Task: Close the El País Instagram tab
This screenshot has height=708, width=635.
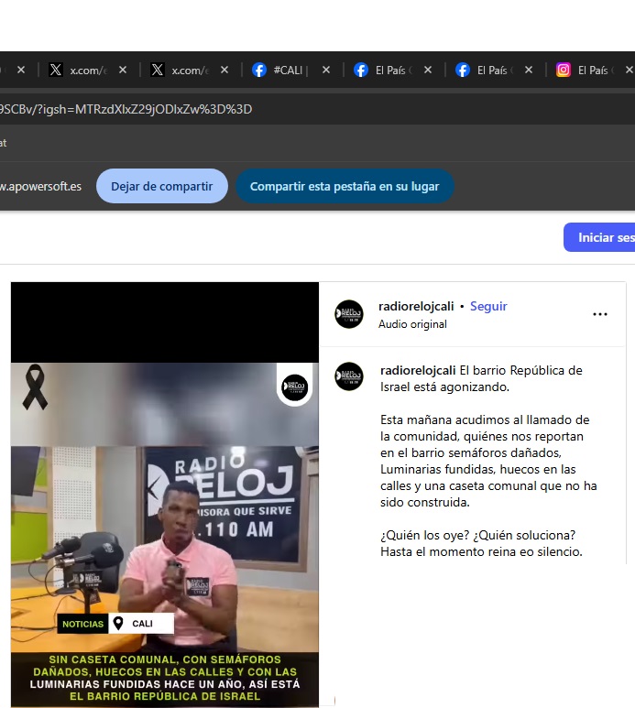Action: [630, 70]
